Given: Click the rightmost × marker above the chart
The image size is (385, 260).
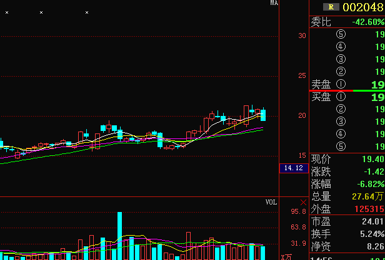Looking at the screenshot, I should (x=87, y=12).
